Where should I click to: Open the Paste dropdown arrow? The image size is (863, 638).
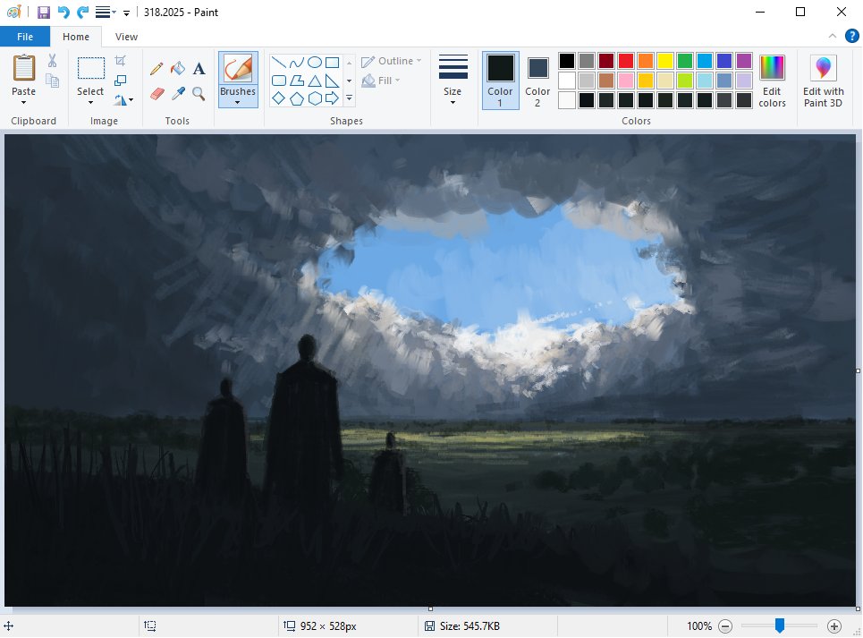[23, 102]
